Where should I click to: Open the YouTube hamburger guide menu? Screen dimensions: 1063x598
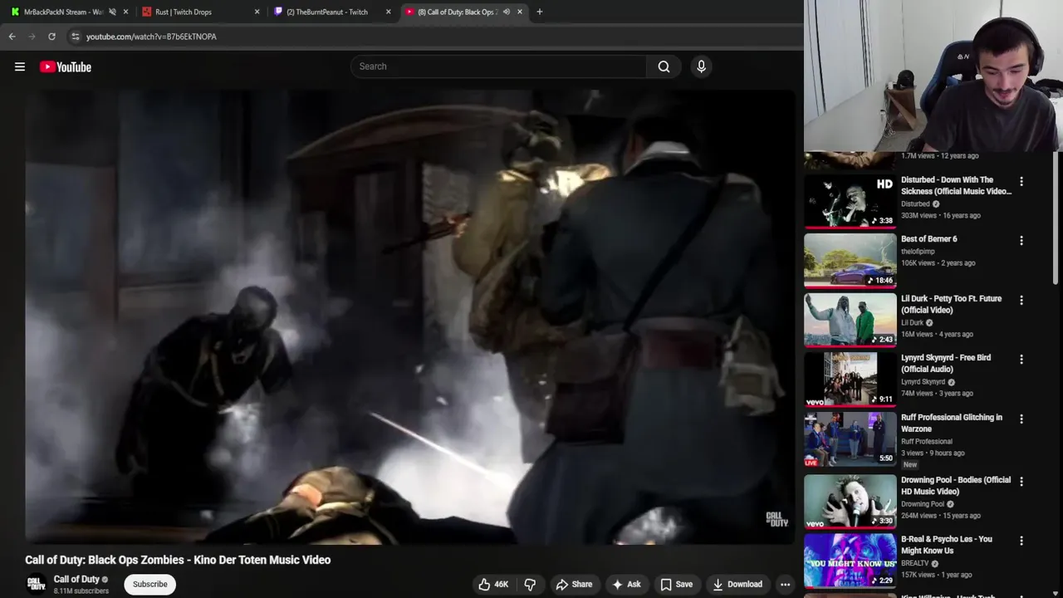point(20,67)
